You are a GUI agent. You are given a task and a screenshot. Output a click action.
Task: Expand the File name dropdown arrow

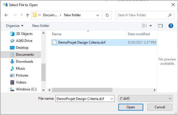[x=112, y=99]
